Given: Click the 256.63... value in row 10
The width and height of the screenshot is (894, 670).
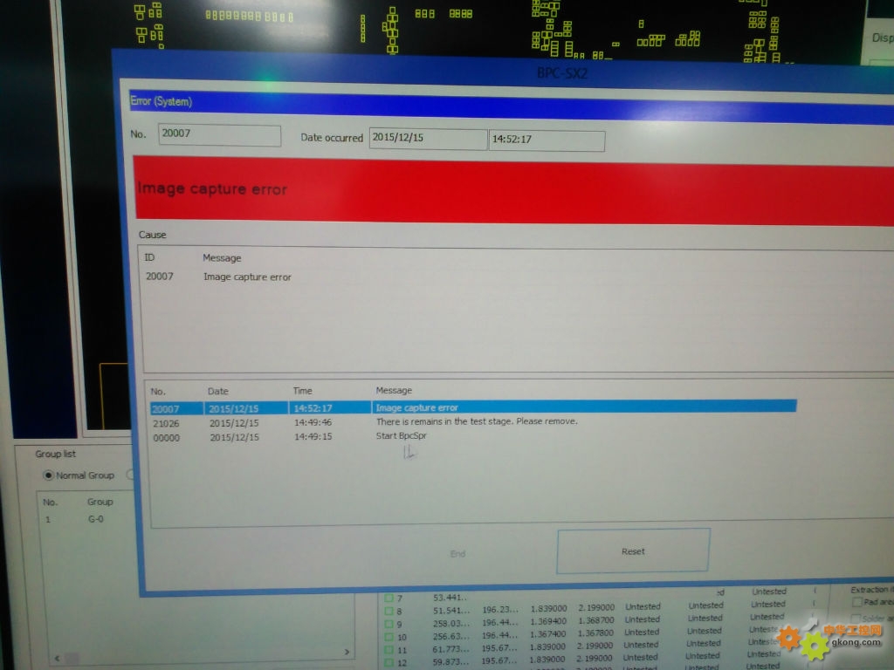Looking at the screenshot, I should click(451, 636).
